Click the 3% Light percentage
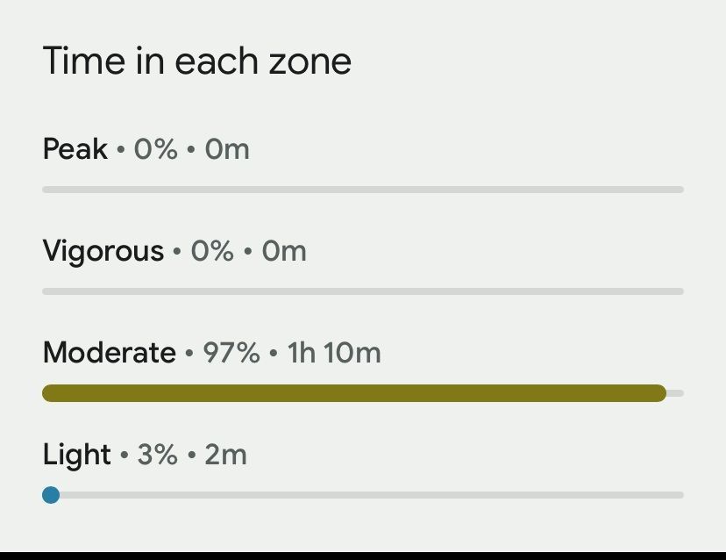The height and width of the screenshot is (560, 726). point(157,455)
